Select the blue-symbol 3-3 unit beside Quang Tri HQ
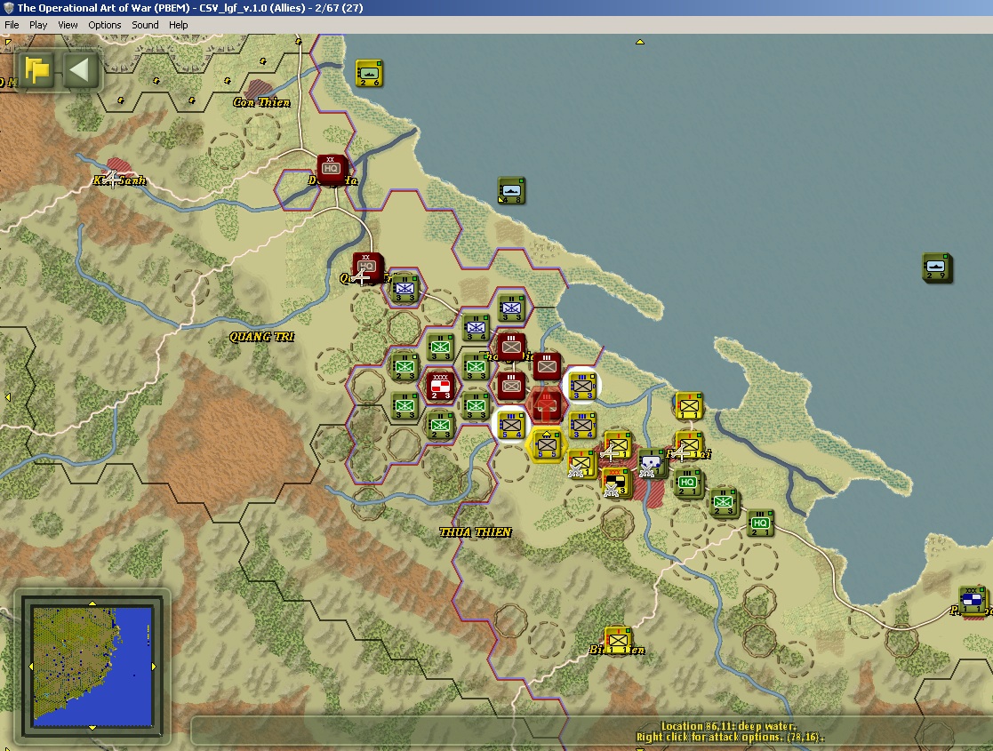The width and height of the screenshot is (993, 751). (x=404, y=288)
